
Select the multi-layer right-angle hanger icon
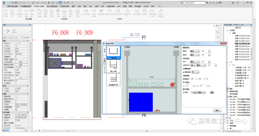tap(113, 80)
